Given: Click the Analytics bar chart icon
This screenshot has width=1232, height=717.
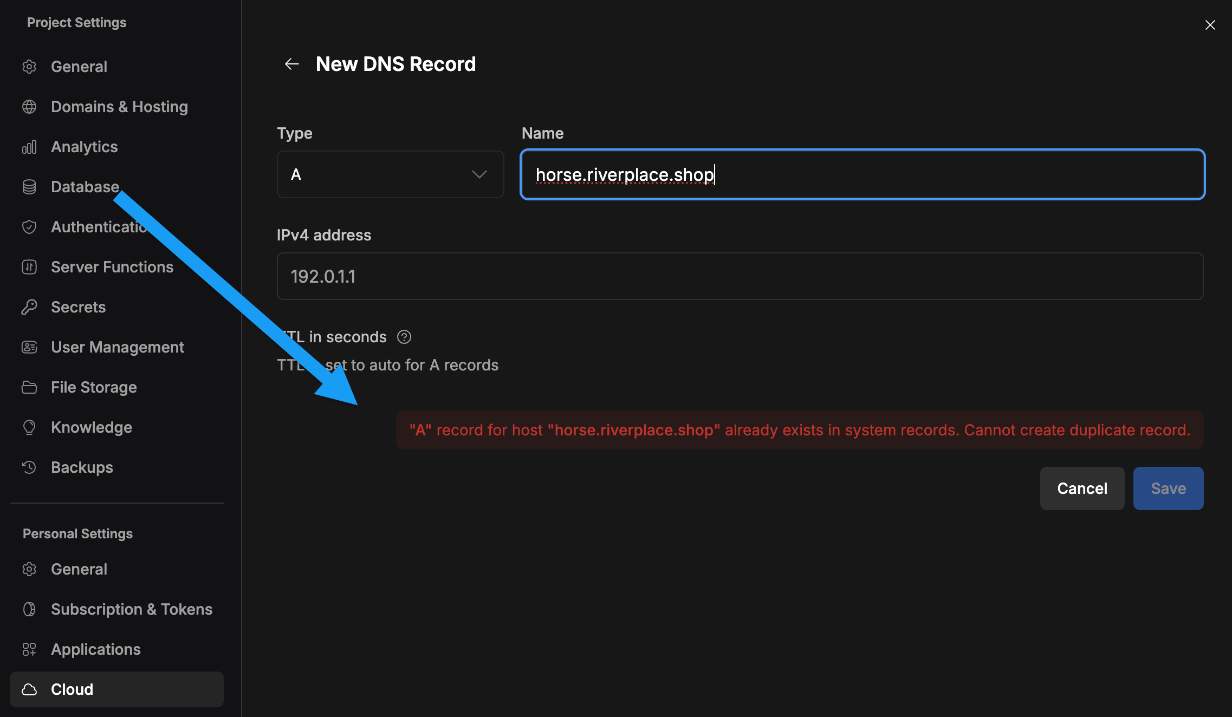Looking at the screenshot, I should tap(29, 147).
